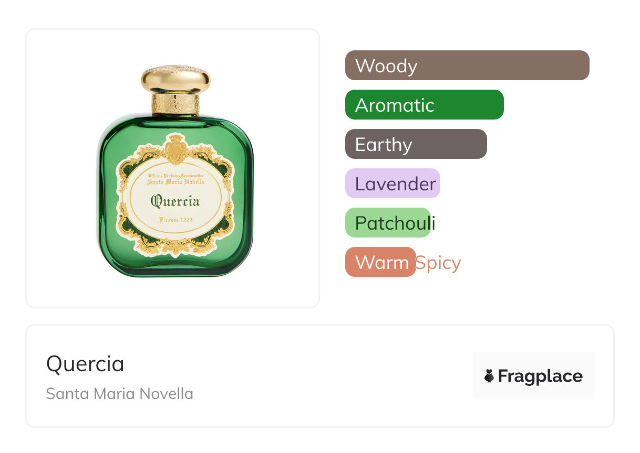Click the Fragplace perfume bottle logo icon

(489, 376)
